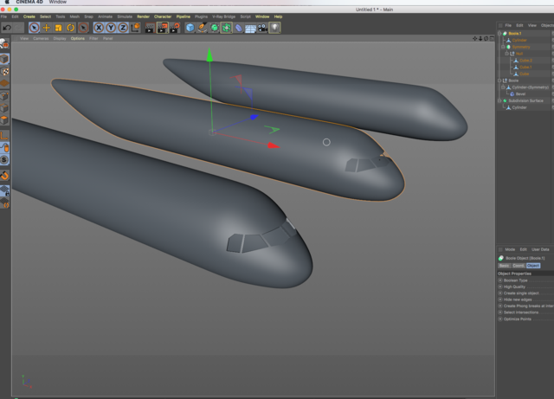Open the Create menu

pos(29,16)
